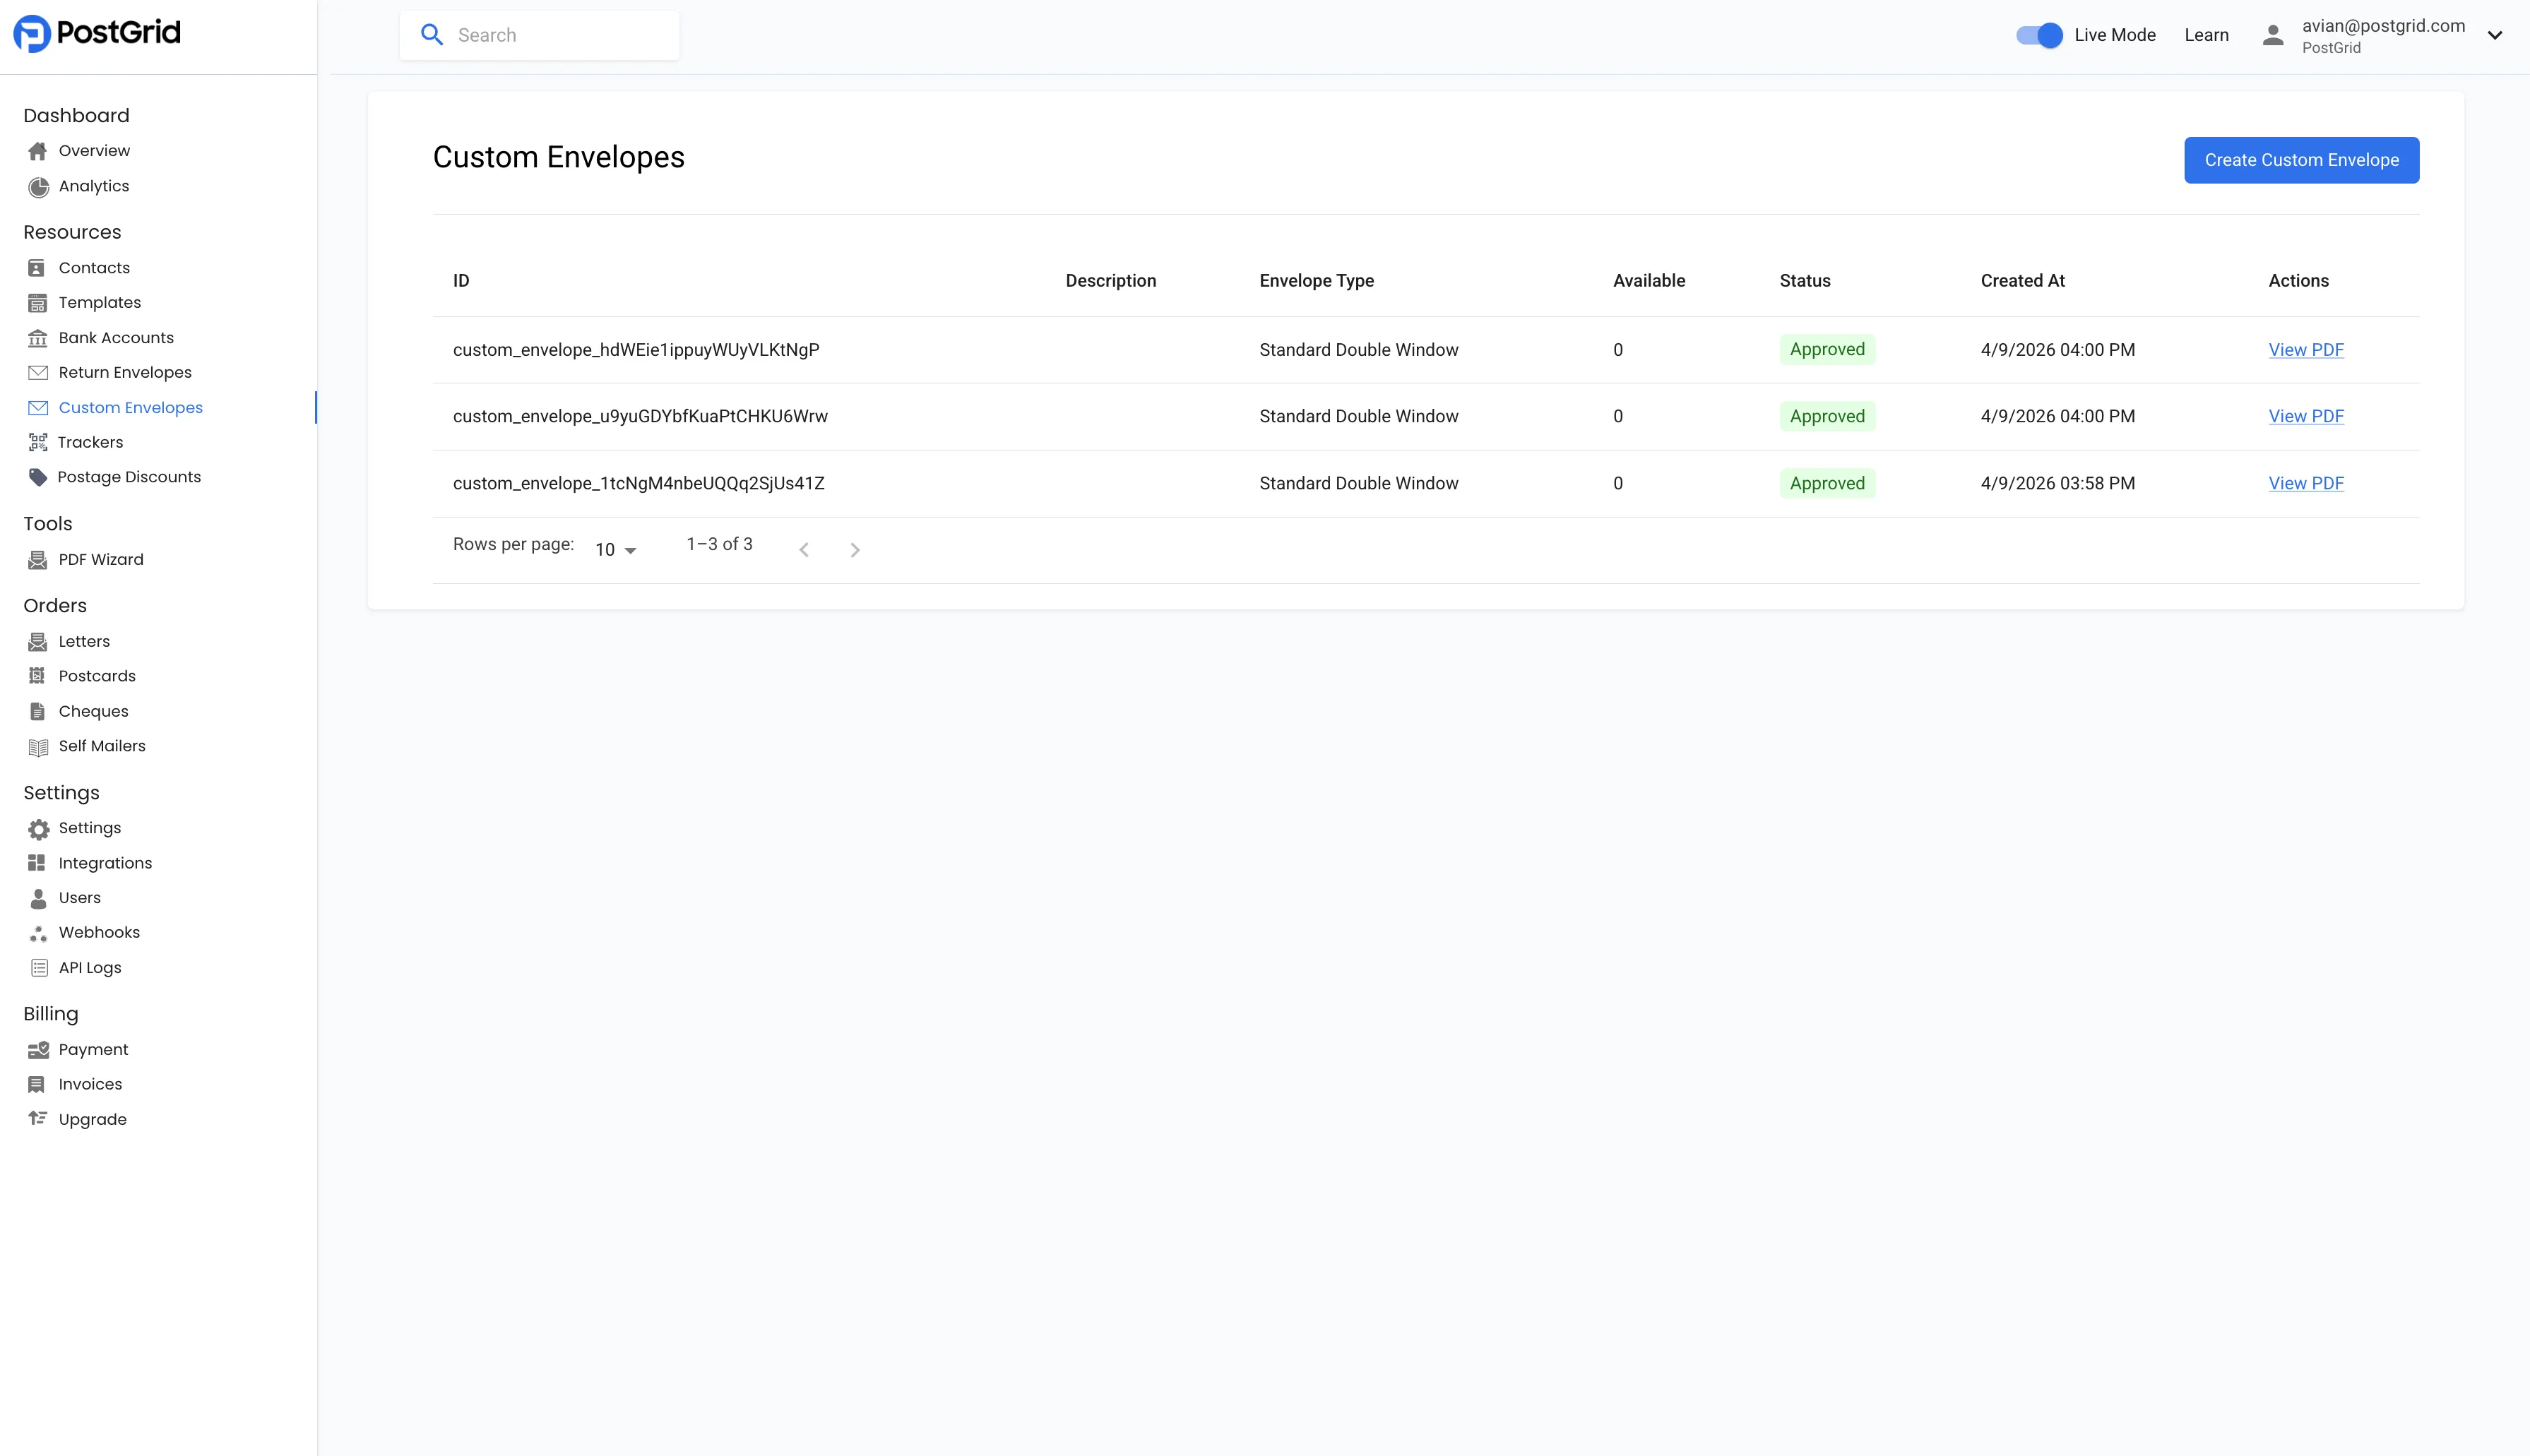Click avian@postgrid.com account email
The width and height of the screenshot is (2530, 1456).
tap(2383, 26)
